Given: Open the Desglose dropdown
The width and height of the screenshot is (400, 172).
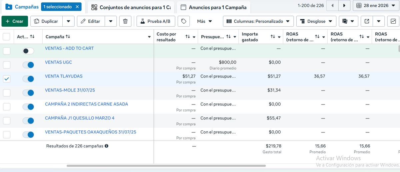Looking at the screenshot, I should click(x=316, y=21).
